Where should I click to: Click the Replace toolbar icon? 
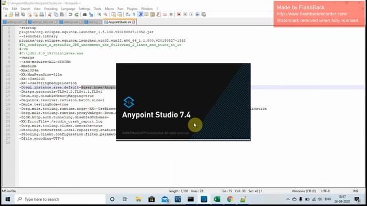tap(91, 14)
